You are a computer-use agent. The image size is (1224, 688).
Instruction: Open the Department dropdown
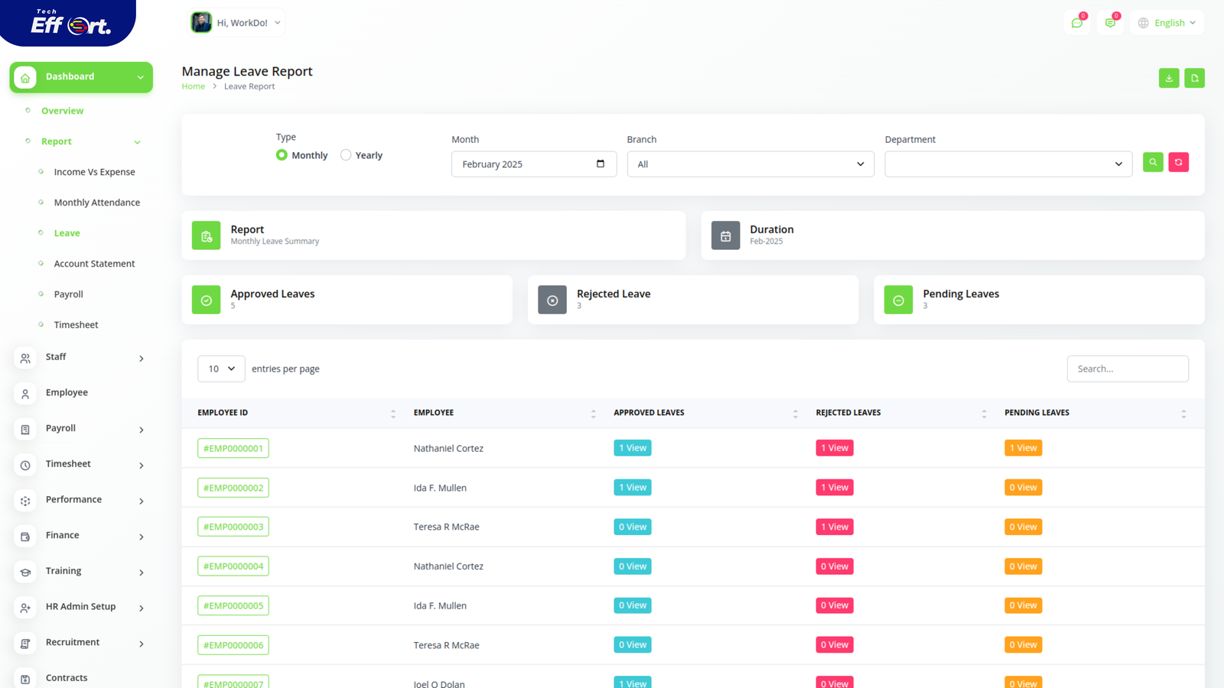click(x=1008, y=164)
